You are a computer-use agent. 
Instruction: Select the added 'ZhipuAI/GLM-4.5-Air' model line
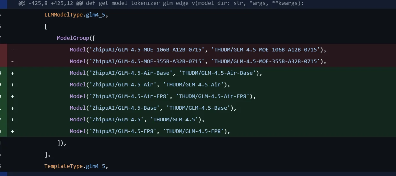click(x=198, y=85)
